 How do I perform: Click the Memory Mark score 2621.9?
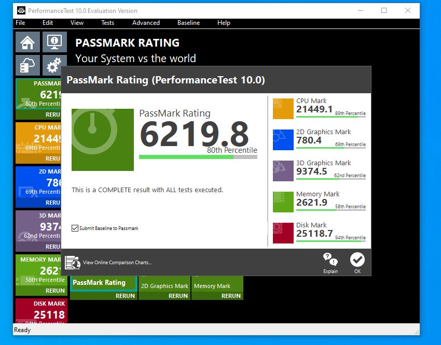click(312, 203)
